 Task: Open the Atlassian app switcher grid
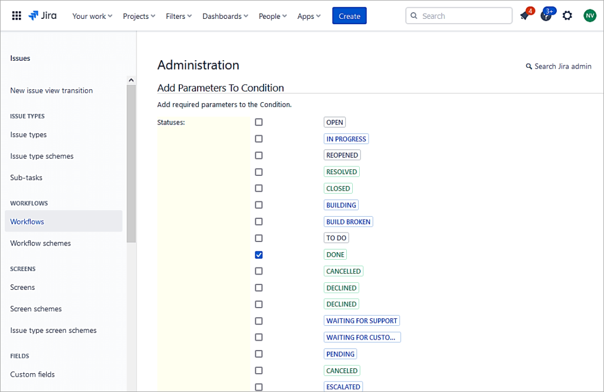pyautogui.click(x=16, y=15)
